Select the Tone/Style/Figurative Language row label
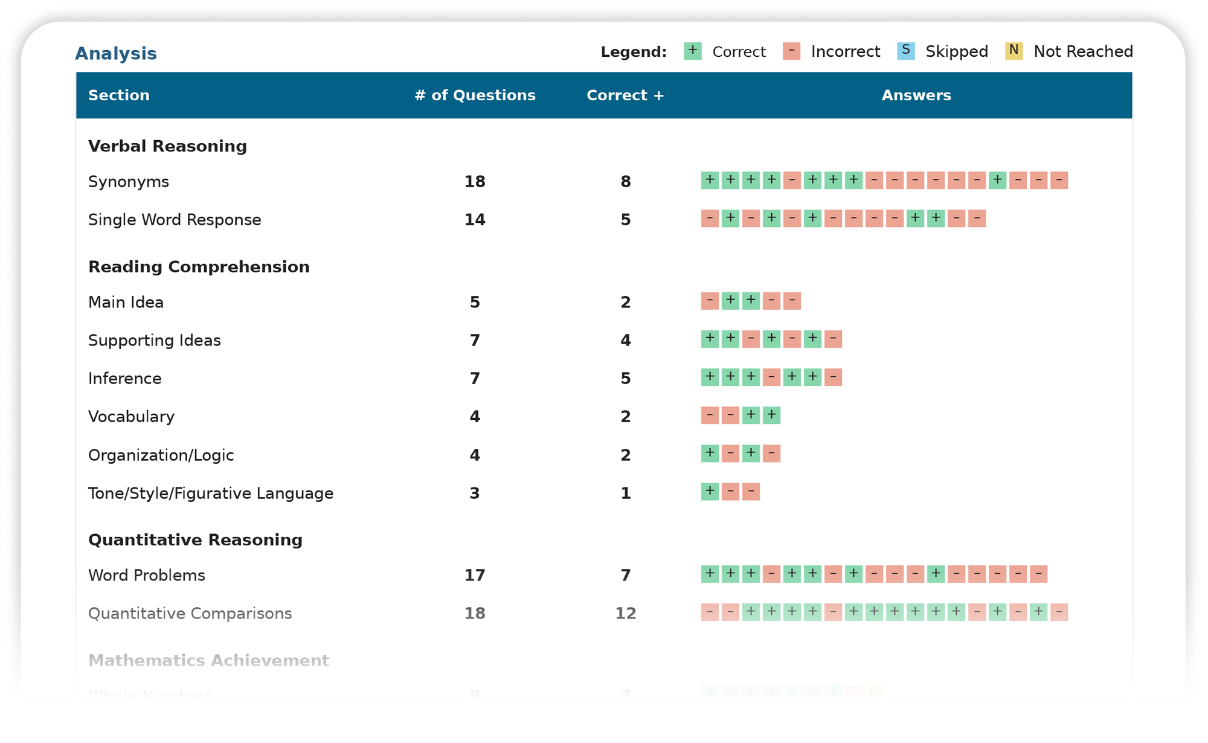1208x743 pixels. coord(211,494)
